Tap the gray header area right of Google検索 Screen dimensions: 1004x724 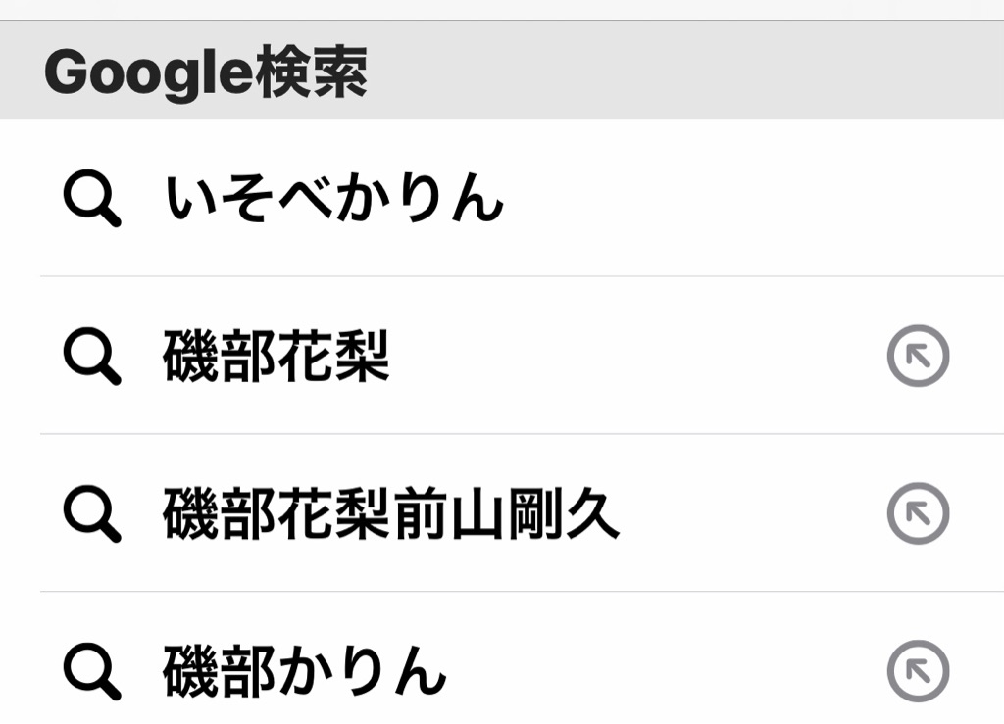click(686, 70)
